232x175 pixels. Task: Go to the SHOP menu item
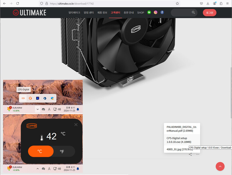pyautogui.click(x=140, y=13)
